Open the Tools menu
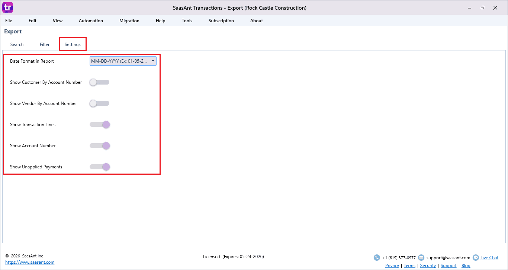Screen dimensions: 508x270 click(187, 21)
